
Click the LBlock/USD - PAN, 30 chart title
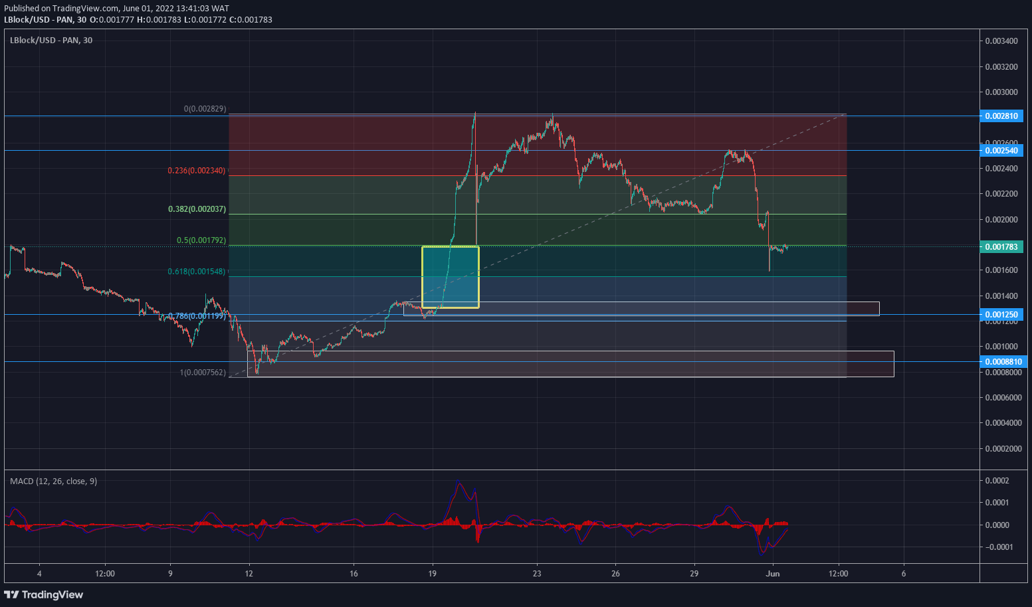[51, 41]
